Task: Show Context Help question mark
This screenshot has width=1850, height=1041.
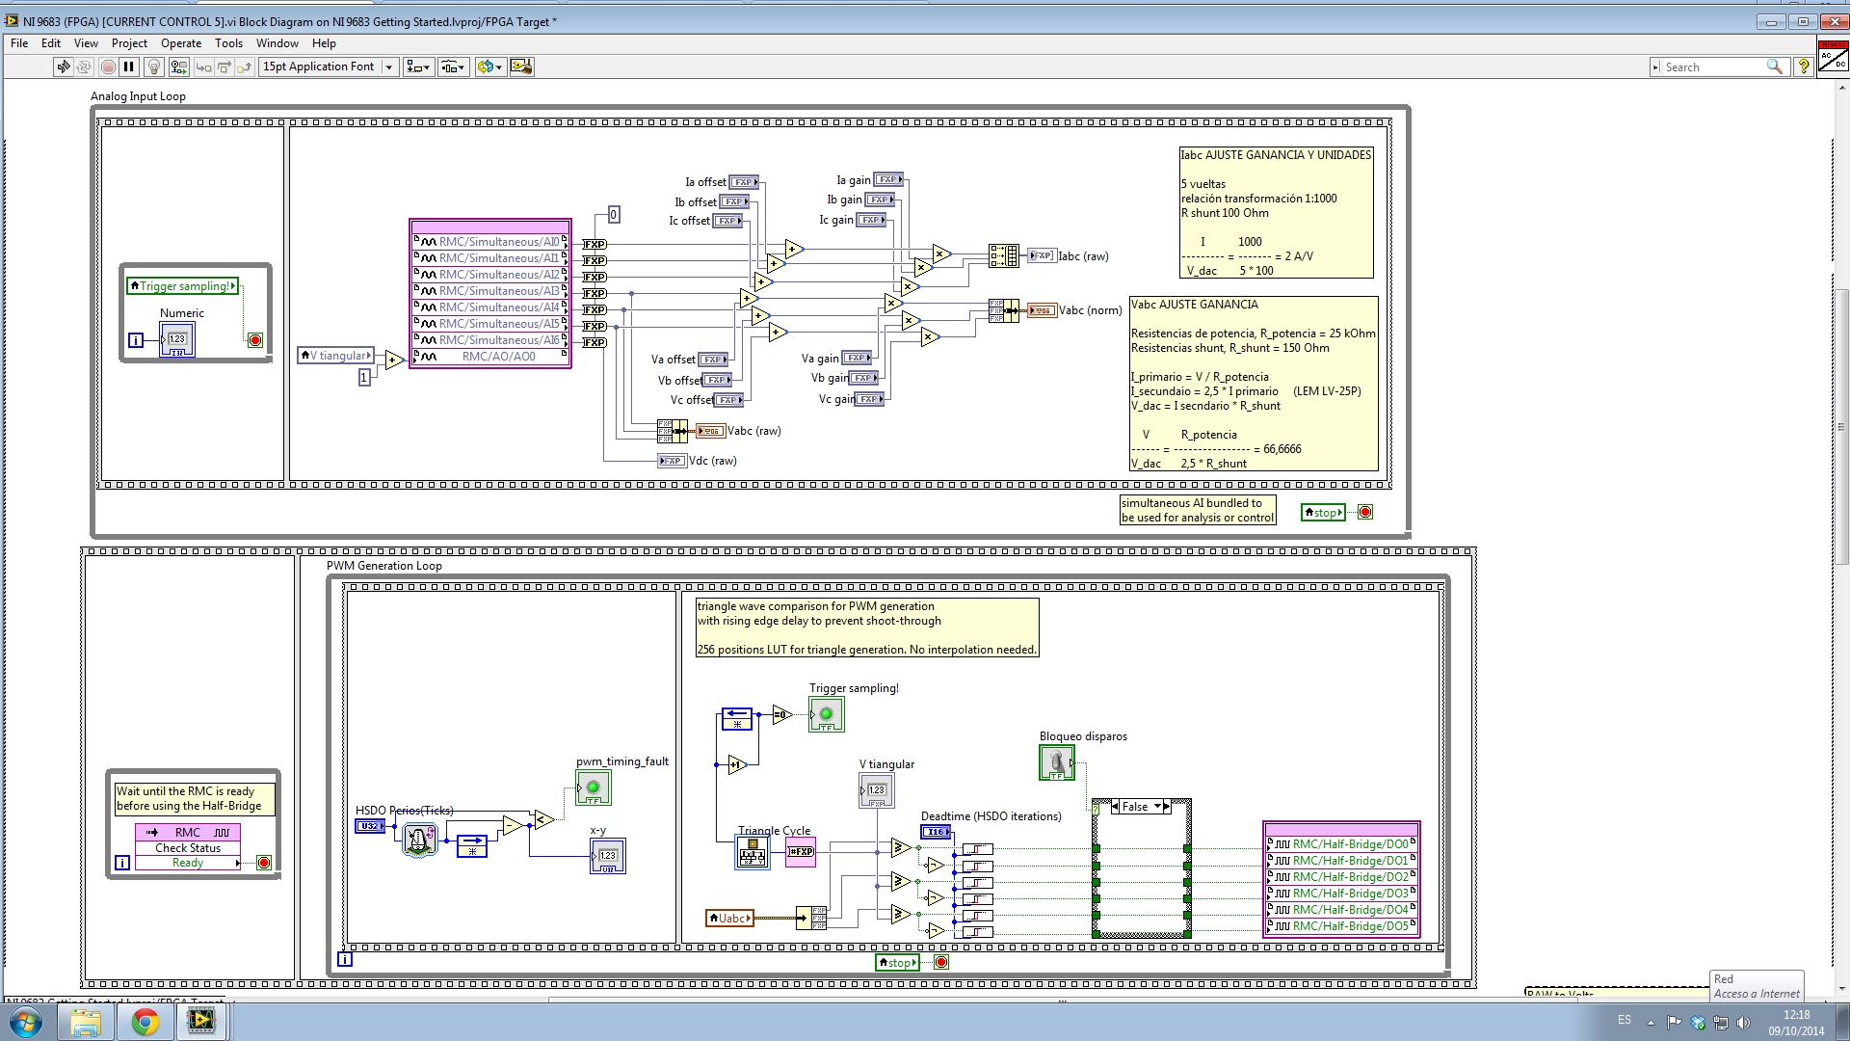Action: point(1804,67)
